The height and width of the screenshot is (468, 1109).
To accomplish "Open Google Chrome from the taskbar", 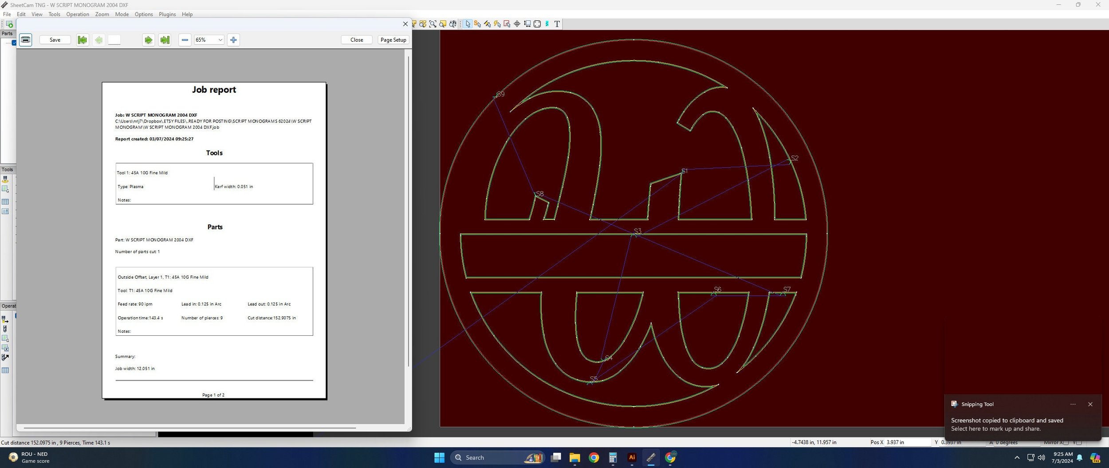I will pyautogui.click(x=594, y=458).
